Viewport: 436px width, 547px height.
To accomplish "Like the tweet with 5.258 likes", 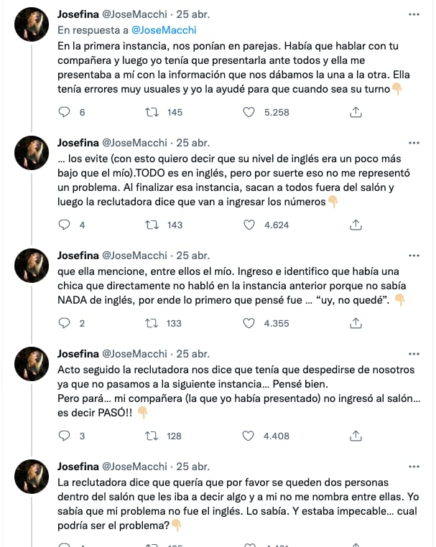I will point(250,112).
